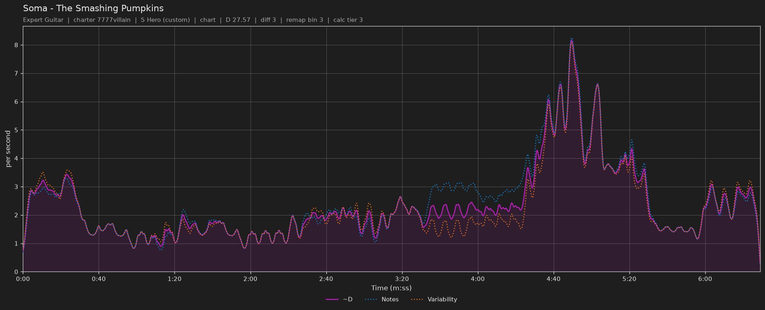Click the "2:40" x-axis tick label
The image size is (765, 310).
click(x=326, y=279)
